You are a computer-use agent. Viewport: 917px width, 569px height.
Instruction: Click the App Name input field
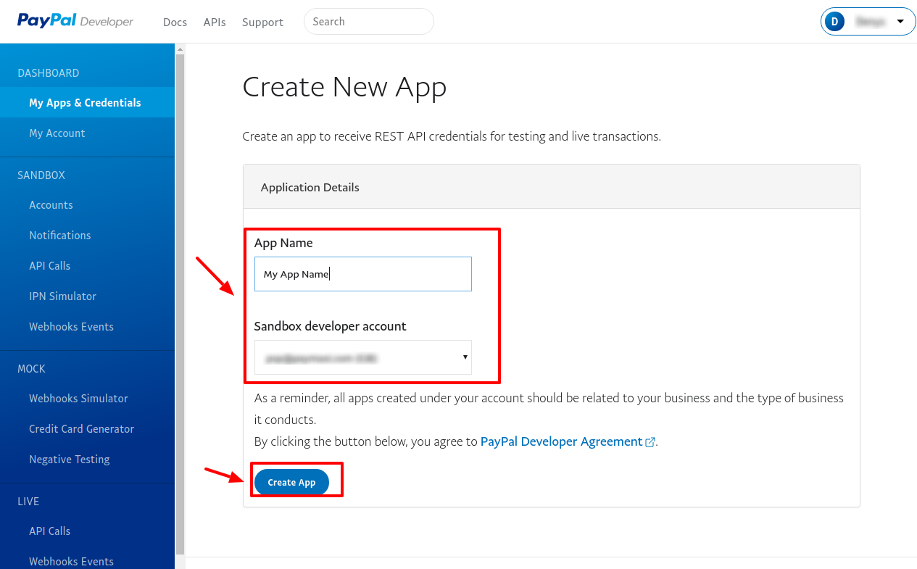coord(363,274)
